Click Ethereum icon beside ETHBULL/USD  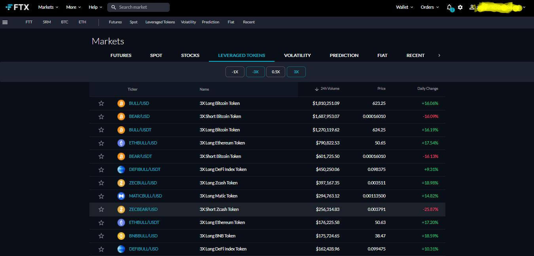point(121,143)
